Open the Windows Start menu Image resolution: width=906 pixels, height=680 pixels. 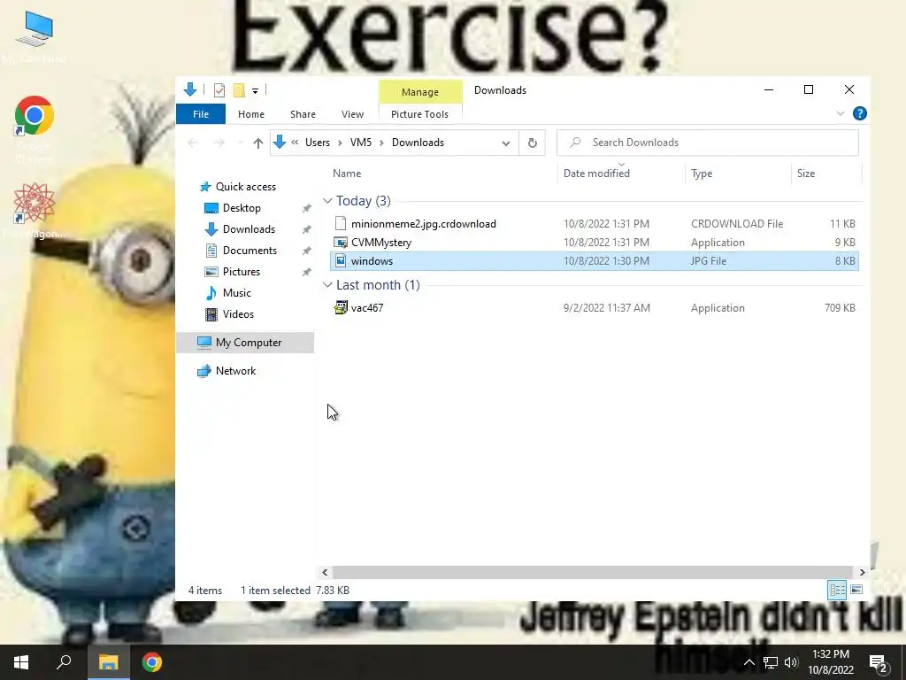point(21,662)
